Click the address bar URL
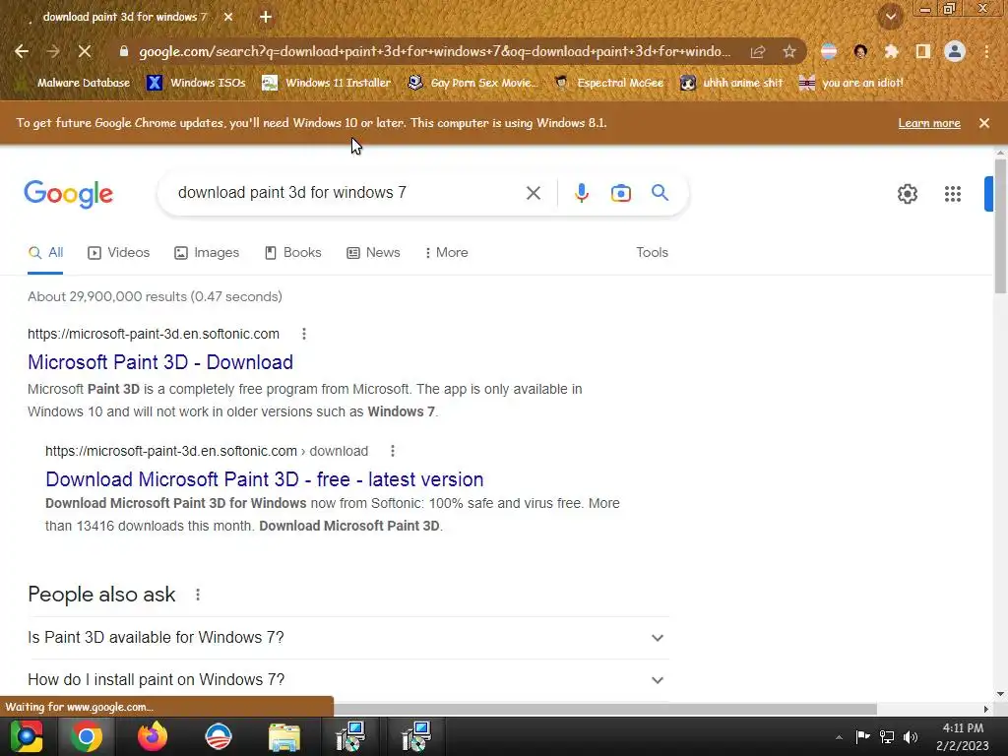 434,51
